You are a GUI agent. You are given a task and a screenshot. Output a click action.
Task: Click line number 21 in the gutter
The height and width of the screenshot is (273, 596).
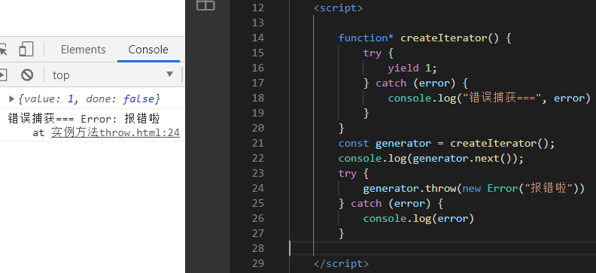point(257,143)
